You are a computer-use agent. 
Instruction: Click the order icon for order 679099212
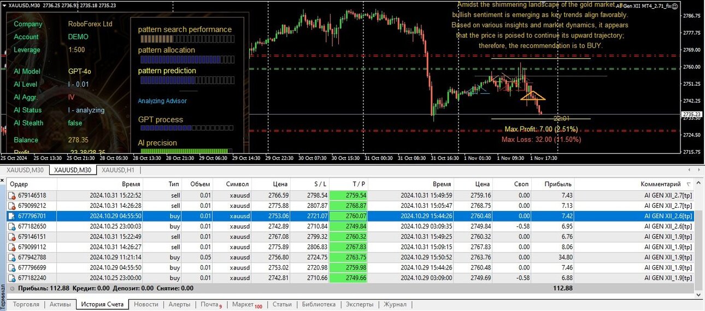tap(12, 206)
